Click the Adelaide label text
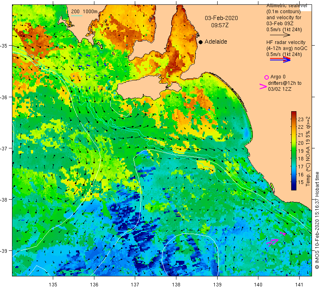The width and height of the screenshot is (320, 288). tap(216, 42)
